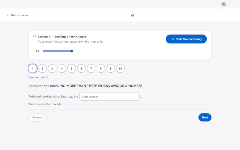The height and width of the screenshot is (150, 240).
Task: Click the 'Section 1 — Booking a Tennis Court' title
Action: tap(62, 37)
